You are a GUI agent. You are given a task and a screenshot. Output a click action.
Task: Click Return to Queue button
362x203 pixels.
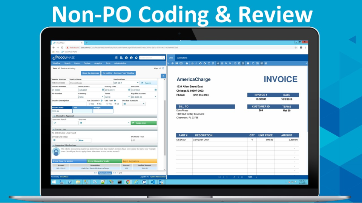pyautogui.click(x=105, y=173)
